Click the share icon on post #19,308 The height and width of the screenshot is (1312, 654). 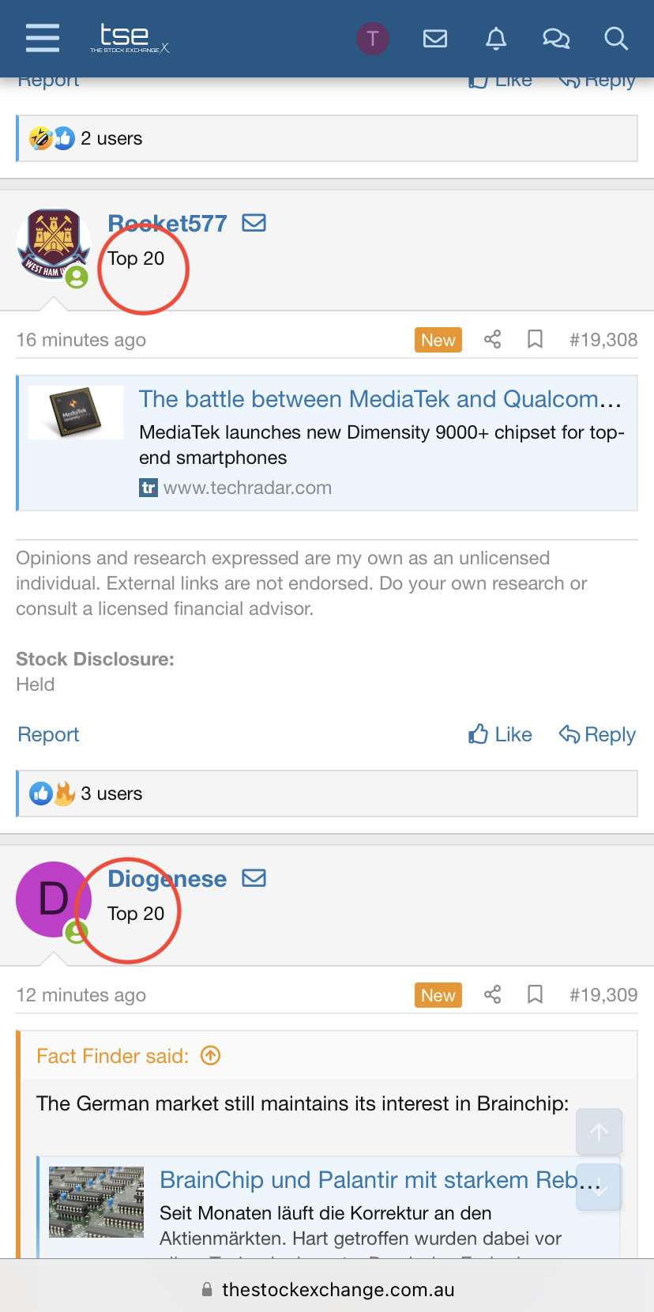coord(493,340)
